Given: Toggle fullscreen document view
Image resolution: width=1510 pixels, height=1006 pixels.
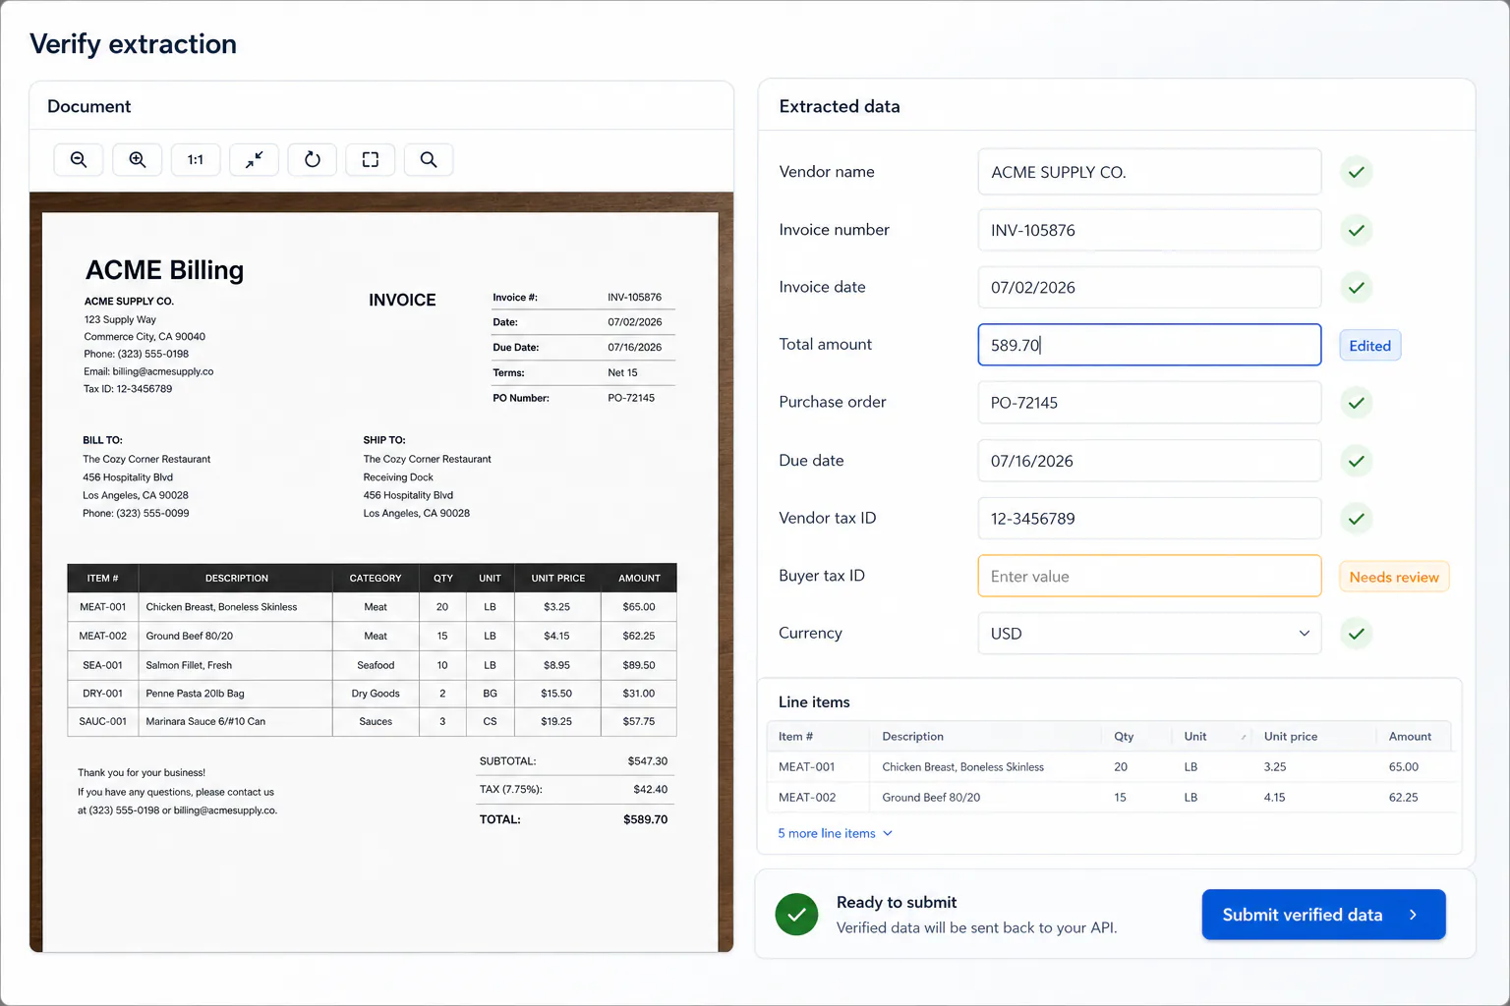Looking at the screenshot, I should pyautogui.click(x=371, y=159).
